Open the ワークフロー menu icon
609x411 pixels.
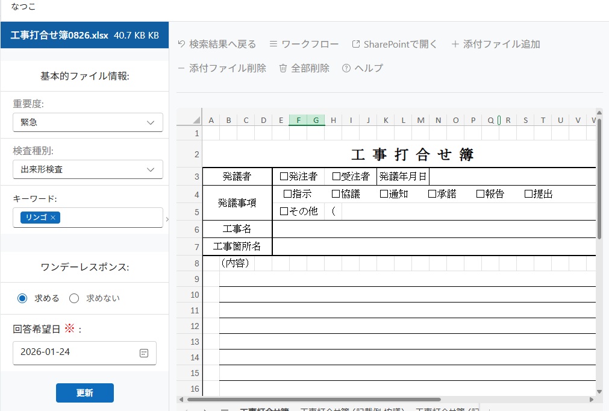273,45
